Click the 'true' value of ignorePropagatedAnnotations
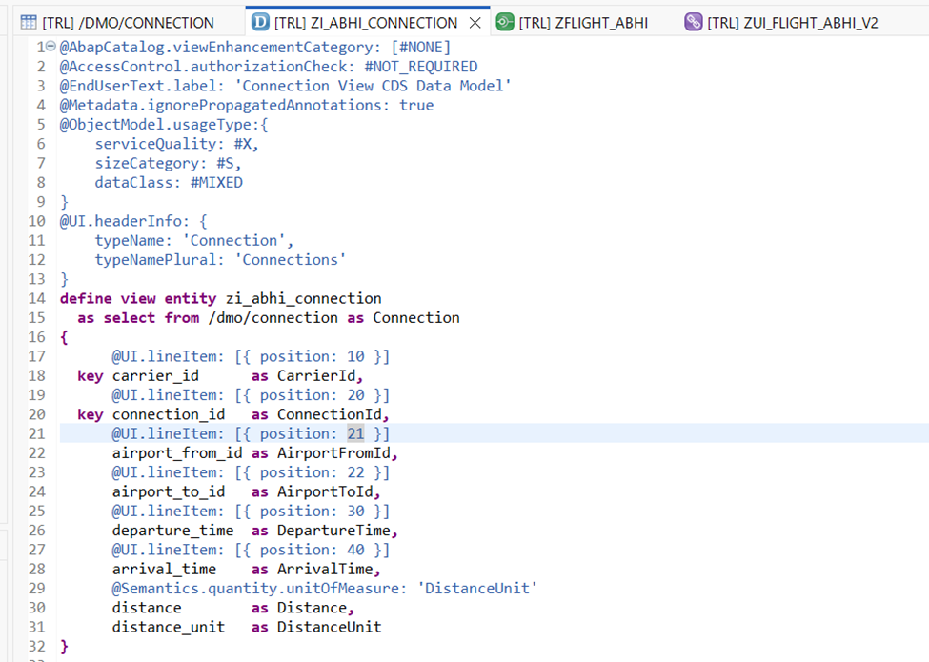 pyautogui.click(x=416, y=105)
